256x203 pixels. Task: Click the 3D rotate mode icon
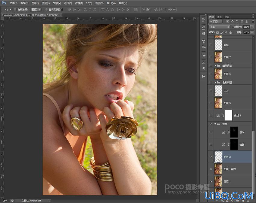click(x=156, y=10)
